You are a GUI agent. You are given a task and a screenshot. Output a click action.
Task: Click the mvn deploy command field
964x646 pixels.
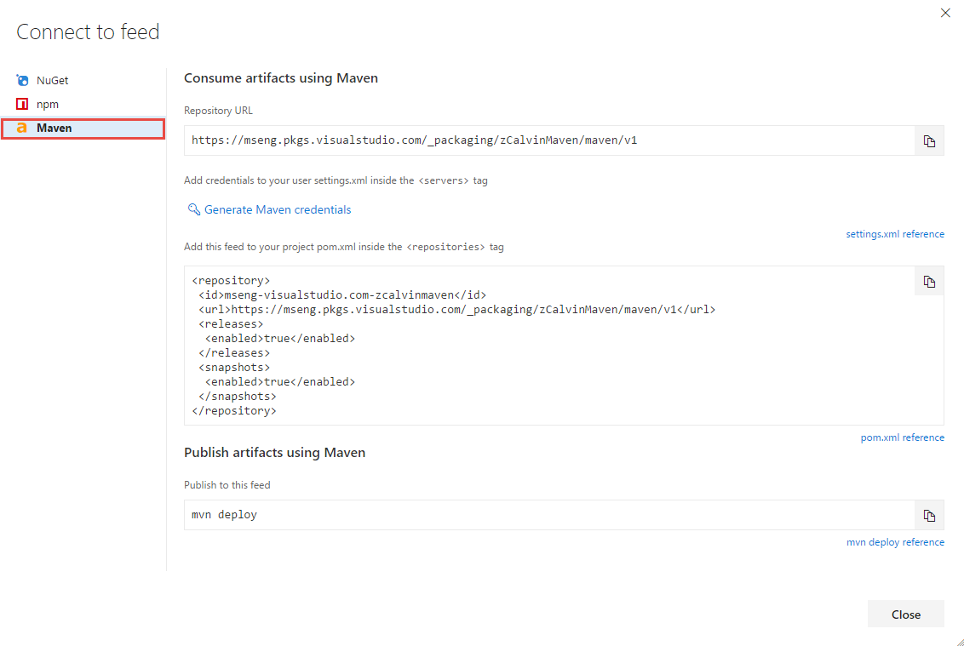[549, 515]
